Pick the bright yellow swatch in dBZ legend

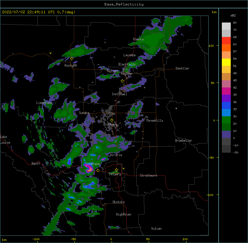[x=226, y=62]
